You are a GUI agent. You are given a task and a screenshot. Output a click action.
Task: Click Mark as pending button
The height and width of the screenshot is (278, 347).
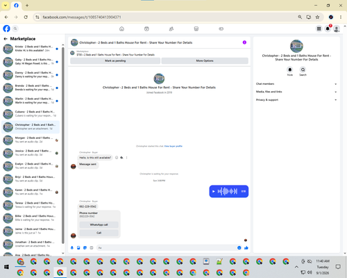tap(115, 60)
